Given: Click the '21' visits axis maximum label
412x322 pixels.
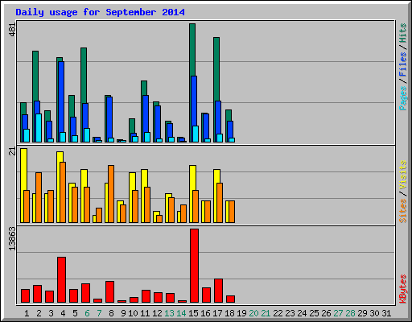Looking at the screenshot, I should [12, 151].
